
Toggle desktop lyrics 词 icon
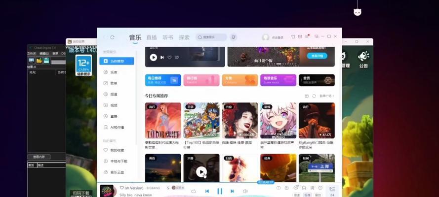pos(313,188)
